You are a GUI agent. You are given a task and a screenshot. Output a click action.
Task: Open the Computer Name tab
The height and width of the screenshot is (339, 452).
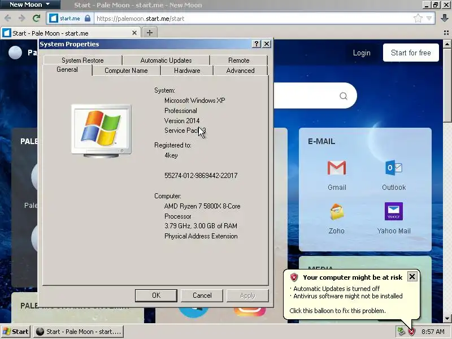(126, 71)
